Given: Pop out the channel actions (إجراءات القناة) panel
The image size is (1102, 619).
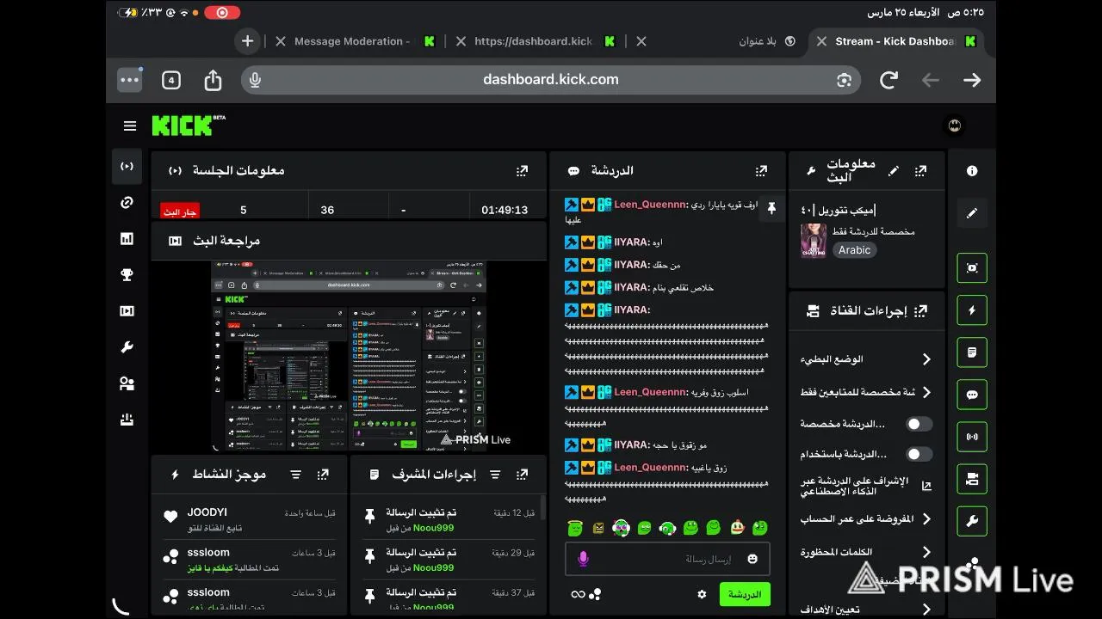Looking at the screenshot, I should coord(921,310).
